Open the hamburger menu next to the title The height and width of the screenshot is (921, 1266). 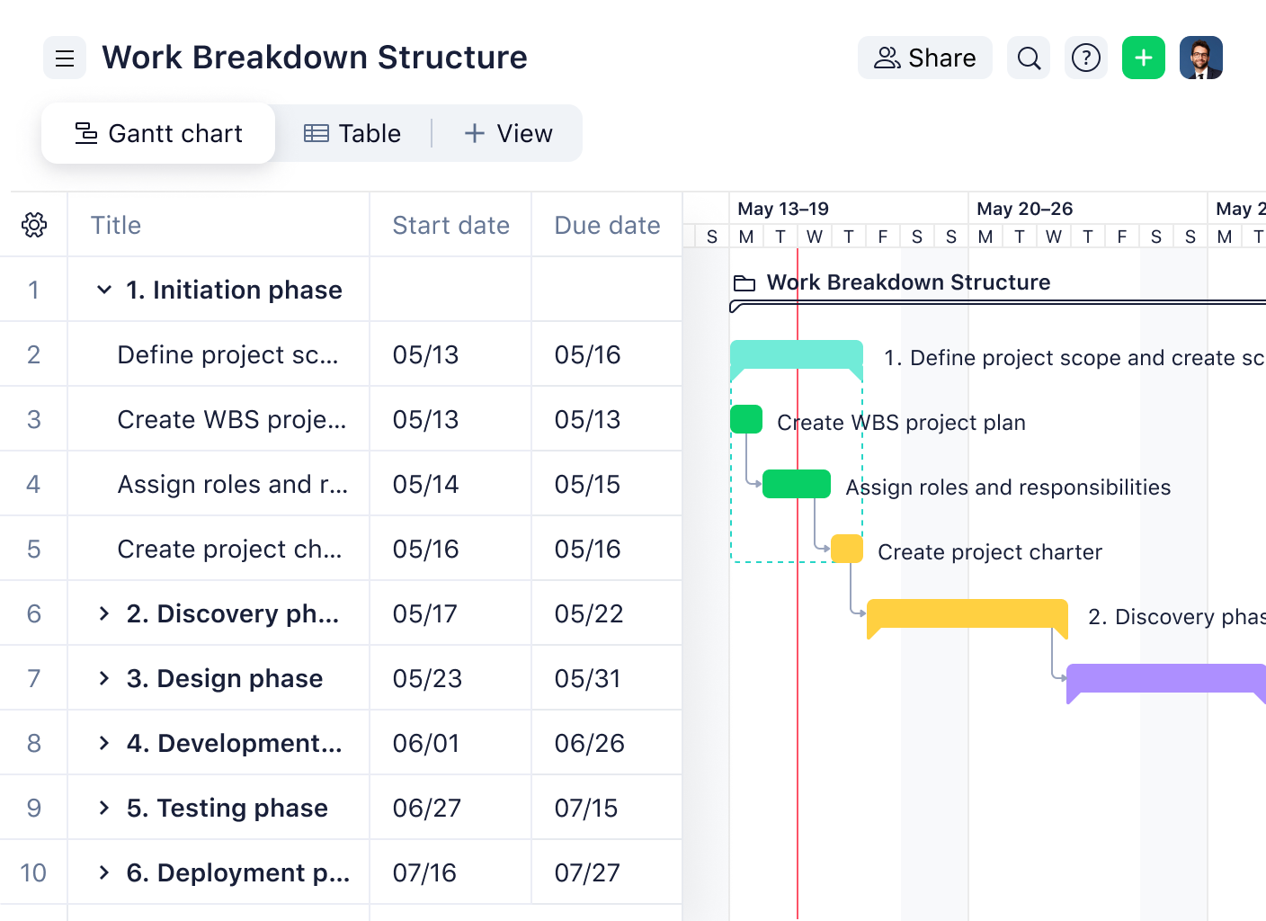[x=64, y=58]
